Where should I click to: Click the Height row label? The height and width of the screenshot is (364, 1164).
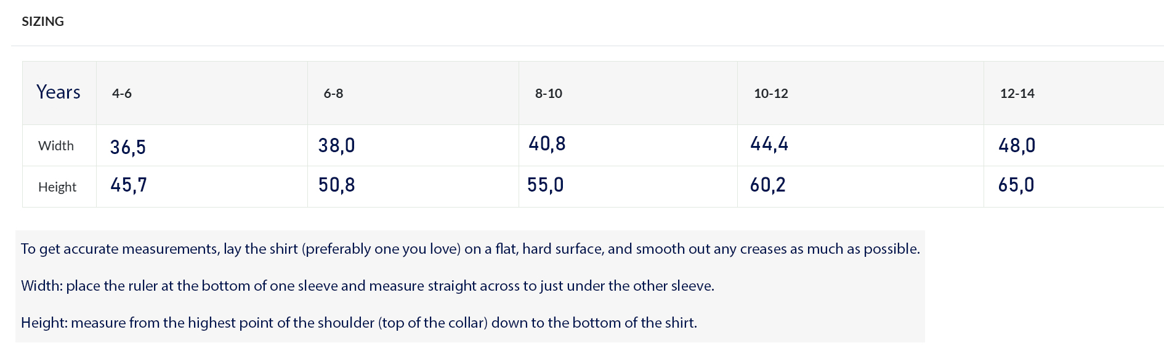(x=57, y=187)
